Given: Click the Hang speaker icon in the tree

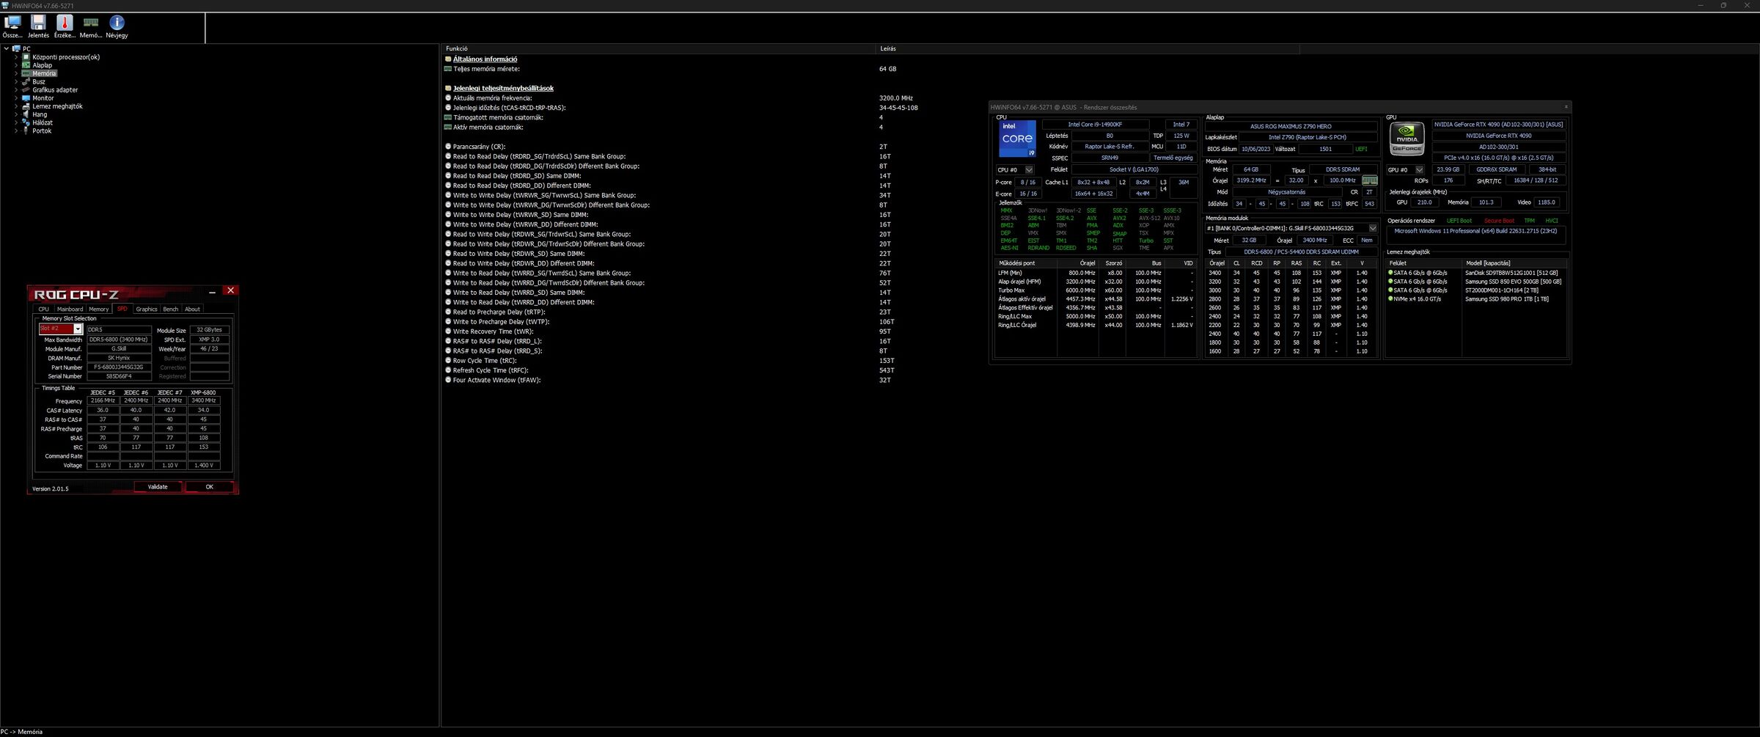Looking at the screenshot, I should tap(26, 114).
